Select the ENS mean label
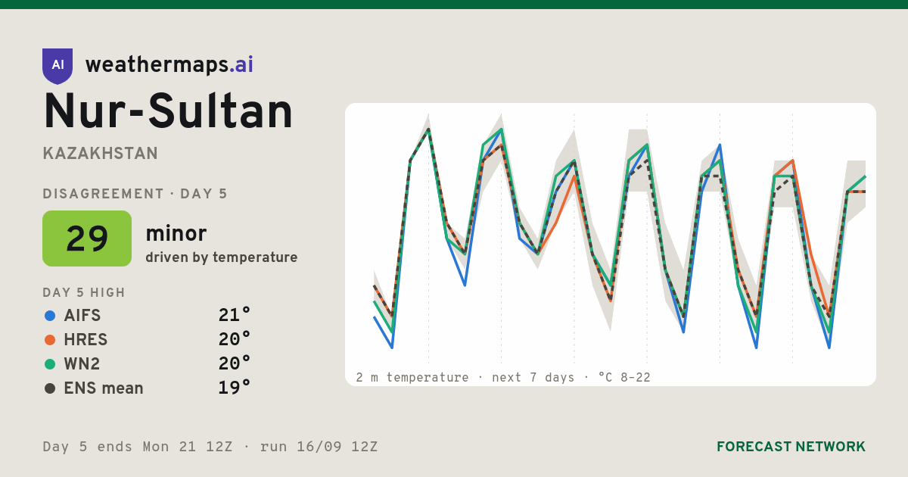The image size is (908, 477). point(104,388)
